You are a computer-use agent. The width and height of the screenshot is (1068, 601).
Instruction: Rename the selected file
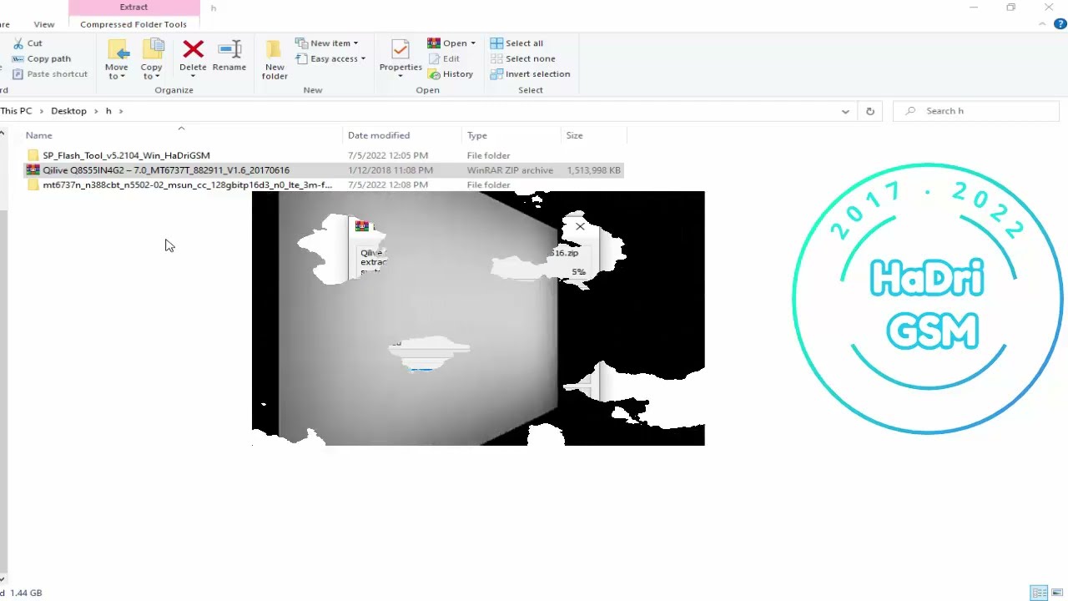(229, 57)
